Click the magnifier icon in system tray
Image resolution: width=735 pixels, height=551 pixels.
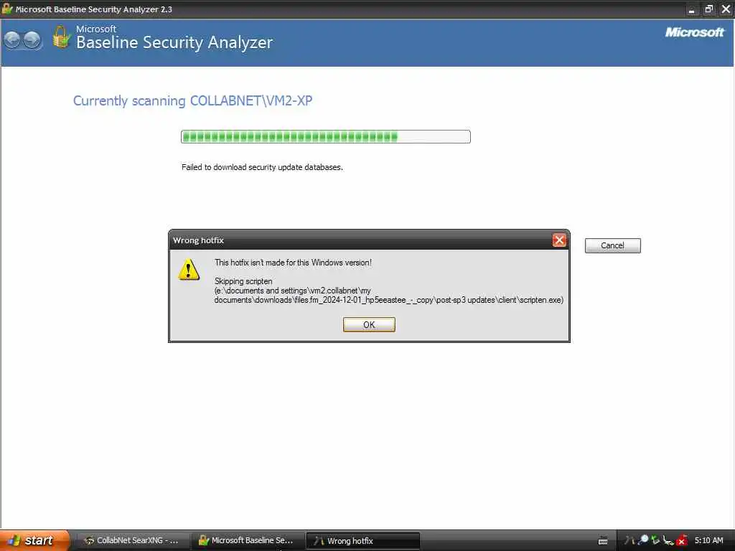(x=643, y=540)
